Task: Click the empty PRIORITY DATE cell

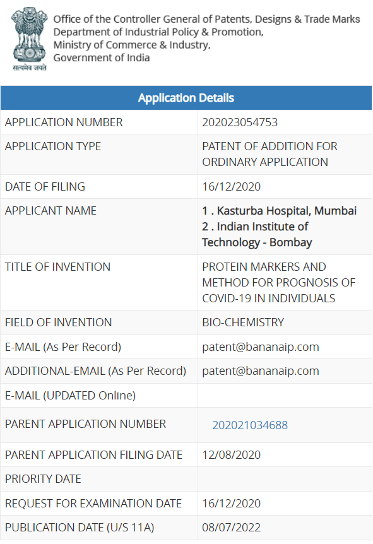Action: (x=285, y=479)
